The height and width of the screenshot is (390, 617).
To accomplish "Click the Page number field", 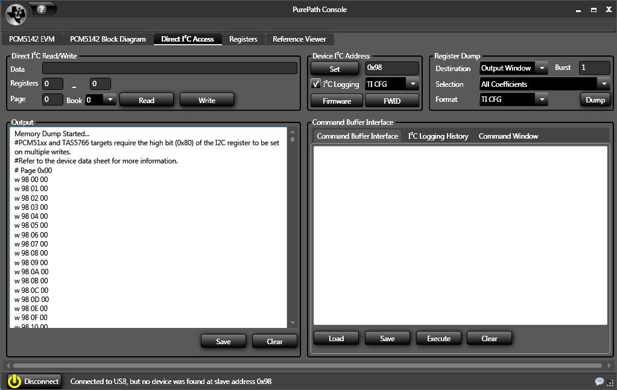I will tap(52, 99).
